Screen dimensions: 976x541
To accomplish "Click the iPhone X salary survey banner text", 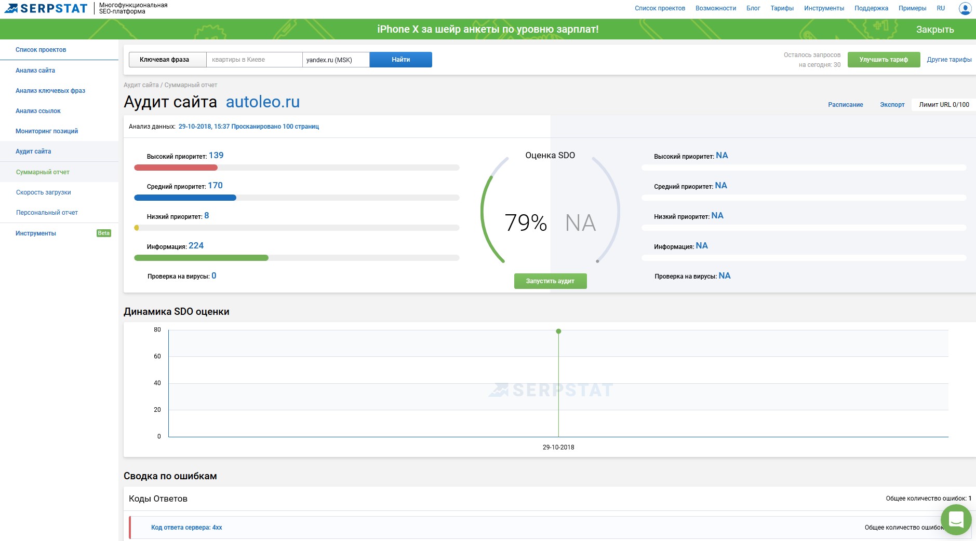I will tap(488, 30).
